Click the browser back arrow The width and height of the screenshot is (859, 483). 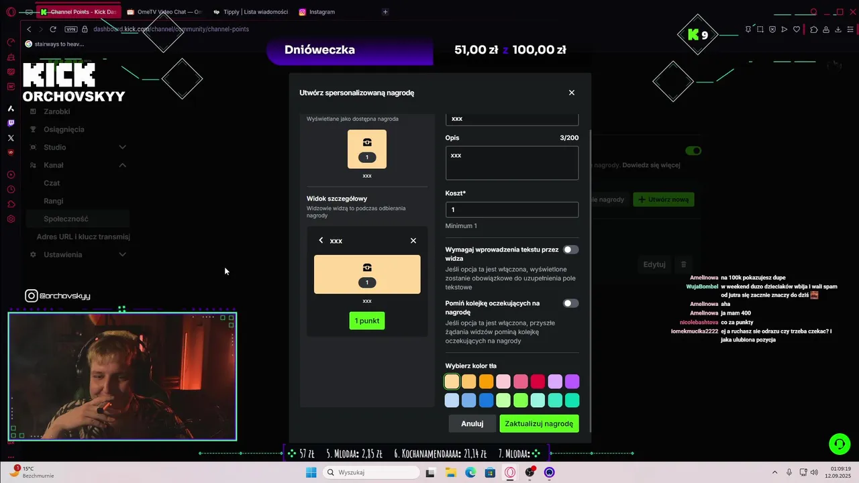click(29, 29)
